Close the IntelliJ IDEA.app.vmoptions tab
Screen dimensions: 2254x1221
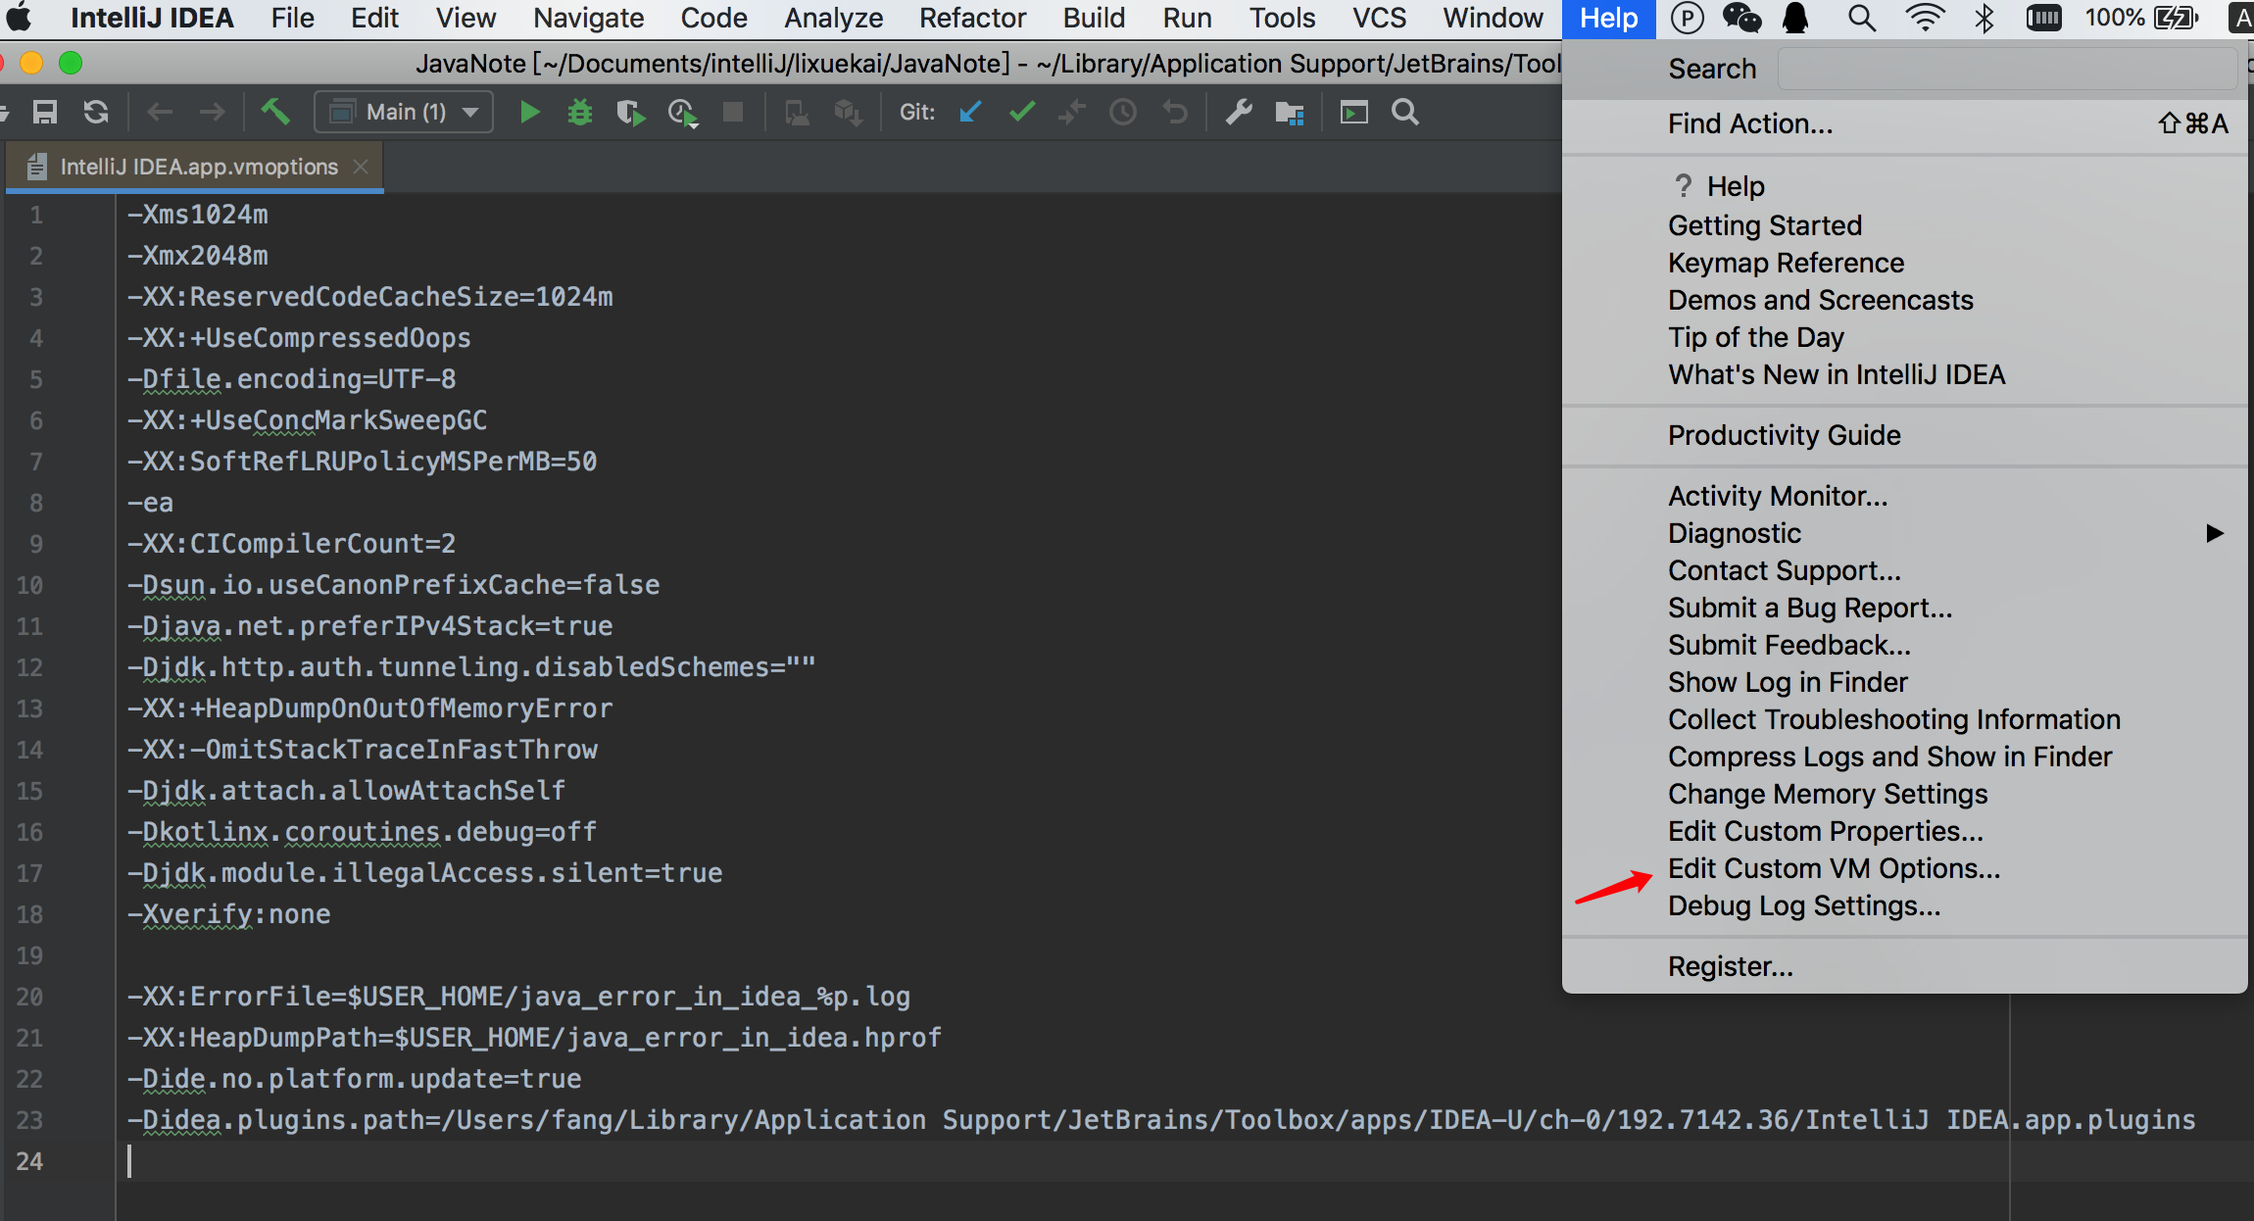coord(361,167)
